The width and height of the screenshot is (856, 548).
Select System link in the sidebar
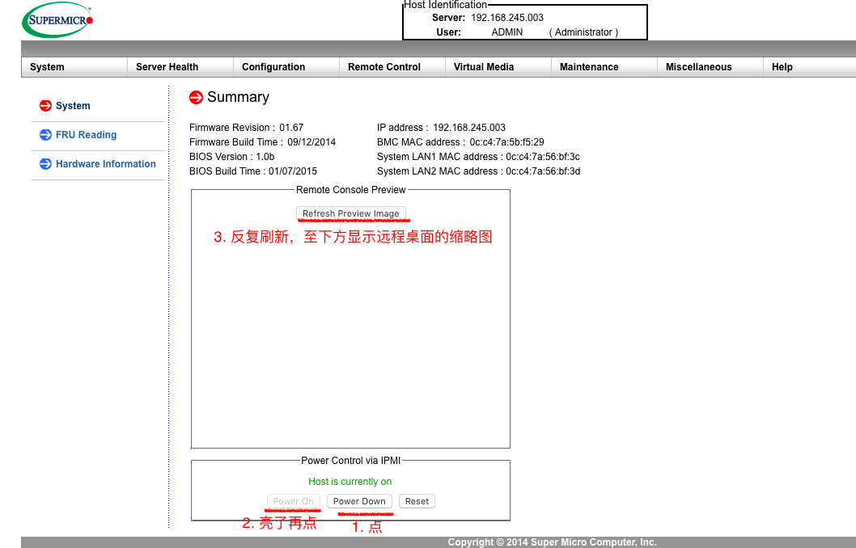pos(73,106)
